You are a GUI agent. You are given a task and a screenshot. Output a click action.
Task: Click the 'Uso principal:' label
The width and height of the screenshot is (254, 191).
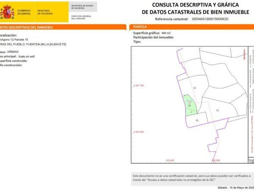[8, 57]
